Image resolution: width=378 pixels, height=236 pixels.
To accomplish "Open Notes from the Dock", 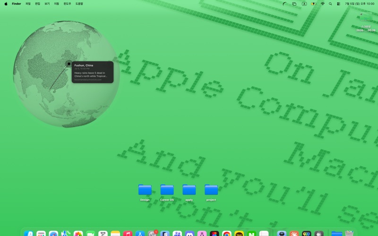I will 115,234.
